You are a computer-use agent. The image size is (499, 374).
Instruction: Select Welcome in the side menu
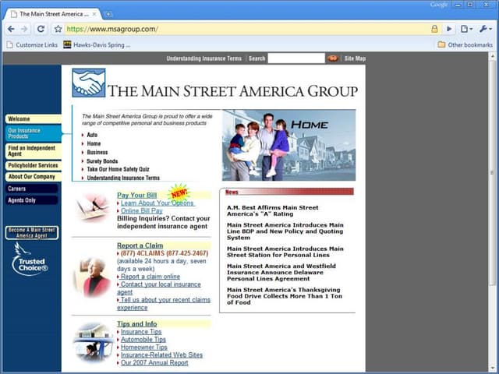(33, 119)
